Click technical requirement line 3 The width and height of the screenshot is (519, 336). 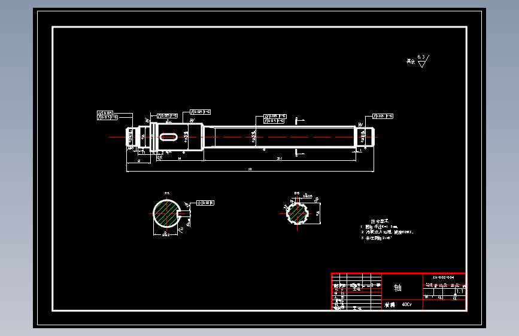(377, 238)
